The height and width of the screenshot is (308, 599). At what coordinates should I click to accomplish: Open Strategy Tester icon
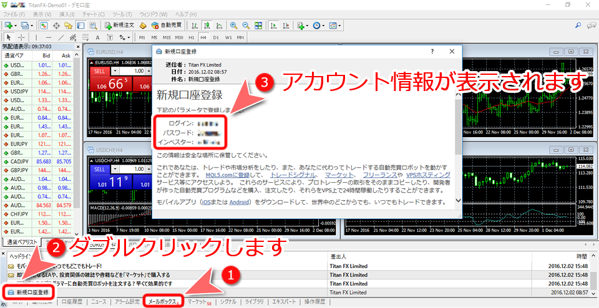coord(93,26)
